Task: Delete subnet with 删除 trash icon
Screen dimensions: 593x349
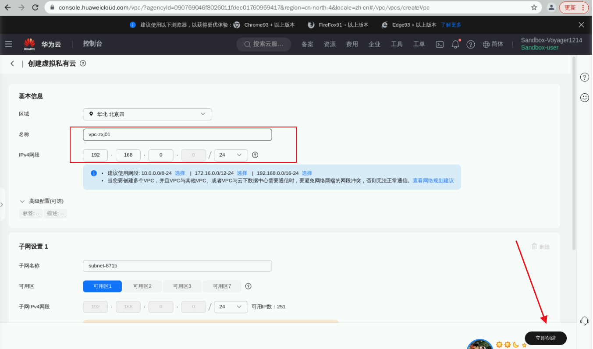Action: pos(540,247)
